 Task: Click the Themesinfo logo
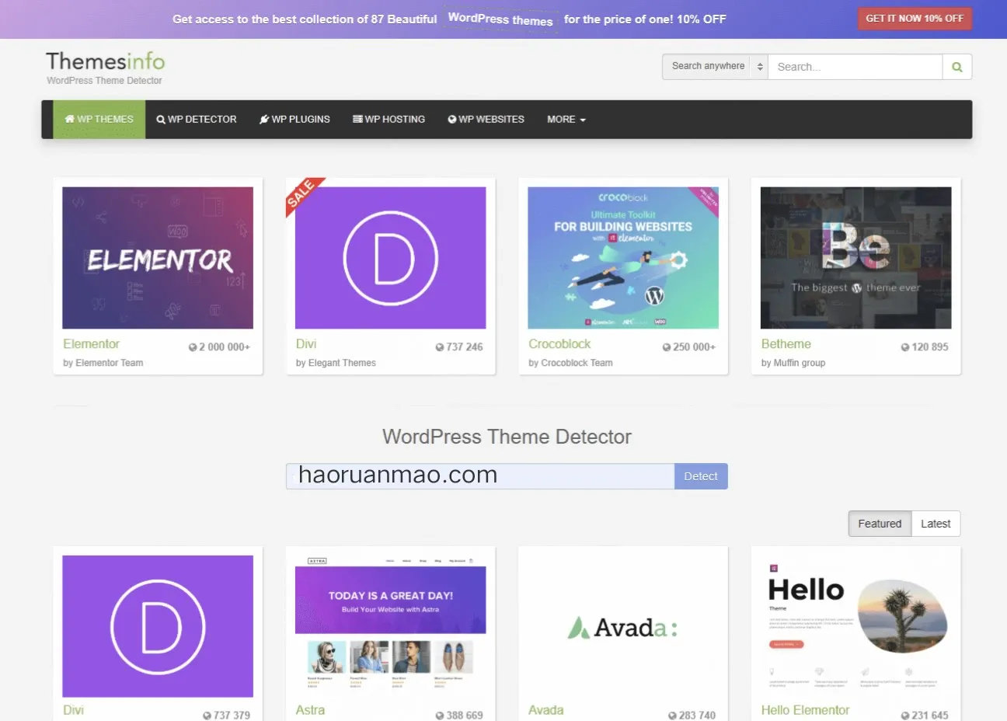coord(105,61)
